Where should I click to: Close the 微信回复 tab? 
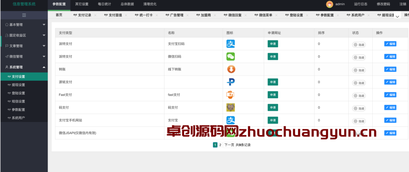[246, 16]
